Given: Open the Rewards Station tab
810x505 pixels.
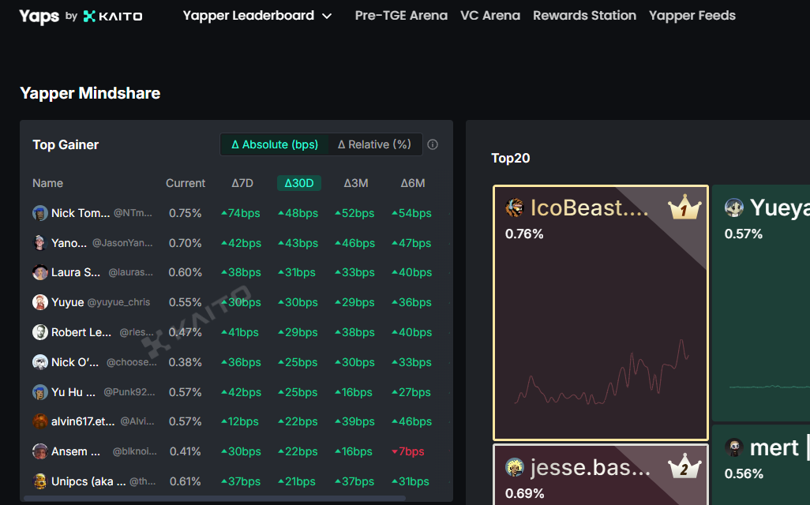Looking at the screenshot, I should pos(584,16).
